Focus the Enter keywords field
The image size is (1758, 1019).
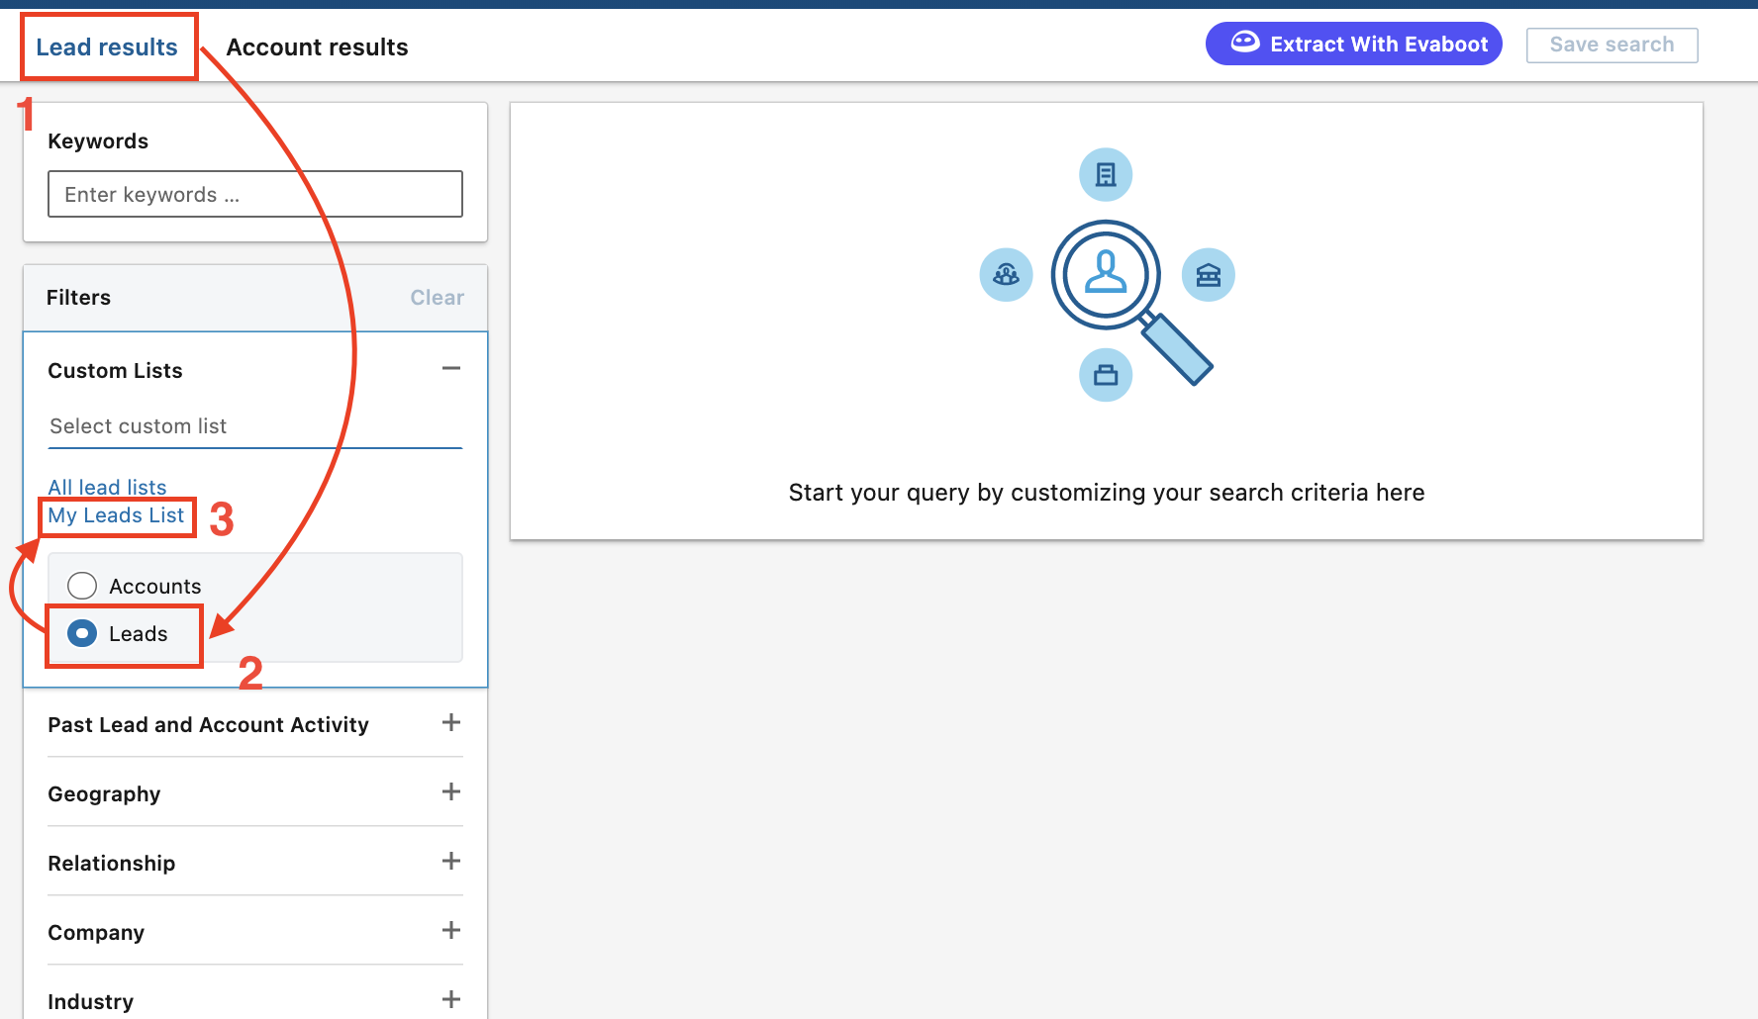[255, 194]
